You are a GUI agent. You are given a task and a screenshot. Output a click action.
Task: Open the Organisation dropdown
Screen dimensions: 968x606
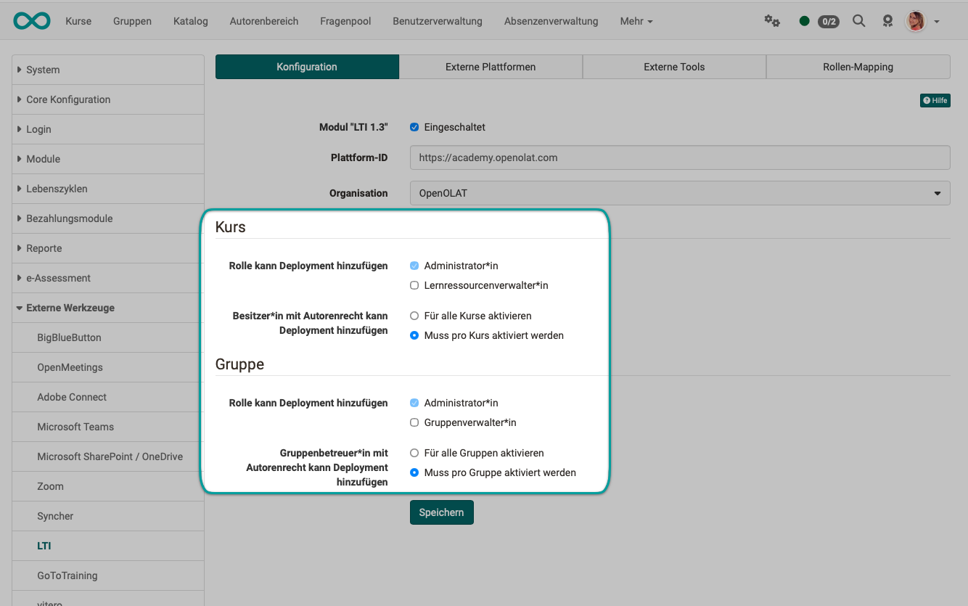679,193
